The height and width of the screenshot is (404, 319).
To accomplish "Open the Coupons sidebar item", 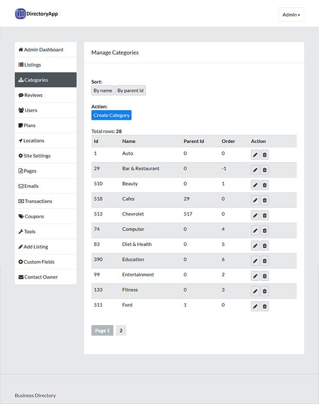I will (x=46, y=217).
